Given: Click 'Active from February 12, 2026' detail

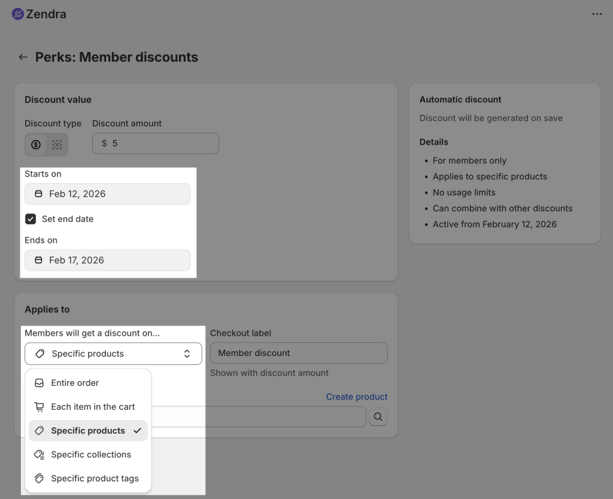Looking at the screenshot, I should tap(494, 224).
